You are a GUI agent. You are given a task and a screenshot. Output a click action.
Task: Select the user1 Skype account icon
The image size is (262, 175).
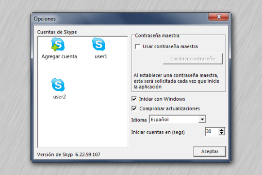[x=99, y=44]
